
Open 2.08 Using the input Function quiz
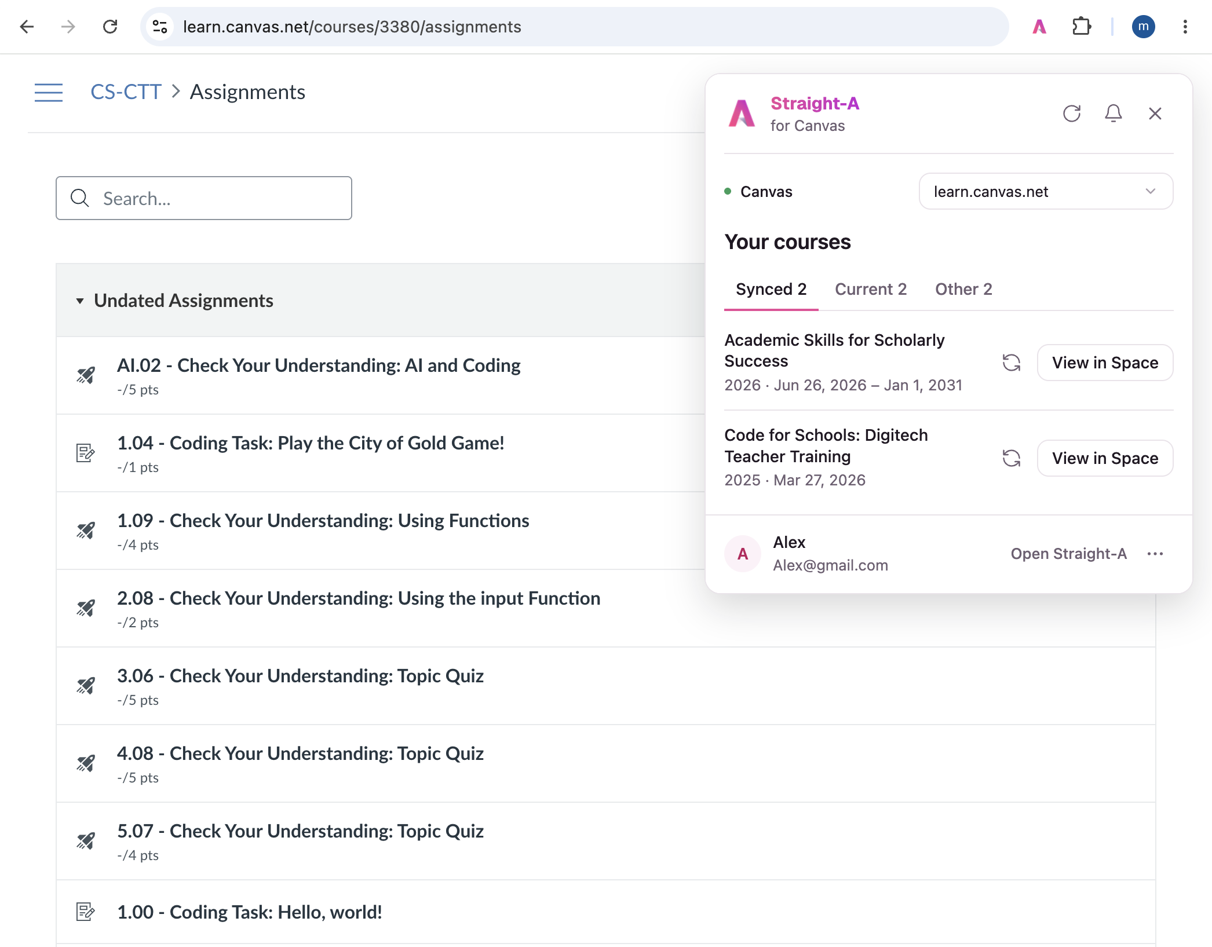pos(359,598)
